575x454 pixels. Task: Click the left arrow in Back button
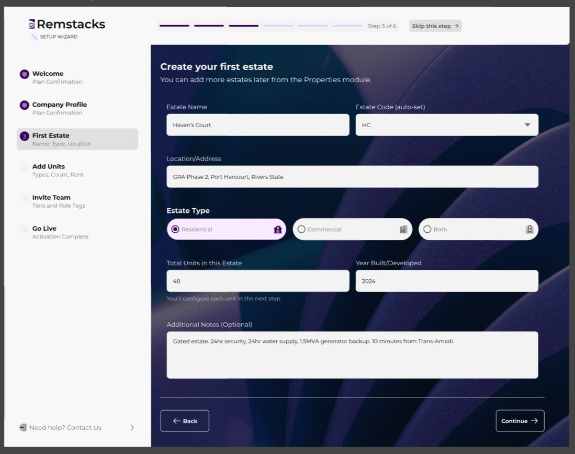pos(176,421)
